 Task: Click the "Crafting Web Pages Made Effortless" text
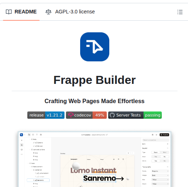(x=94, y=101)
